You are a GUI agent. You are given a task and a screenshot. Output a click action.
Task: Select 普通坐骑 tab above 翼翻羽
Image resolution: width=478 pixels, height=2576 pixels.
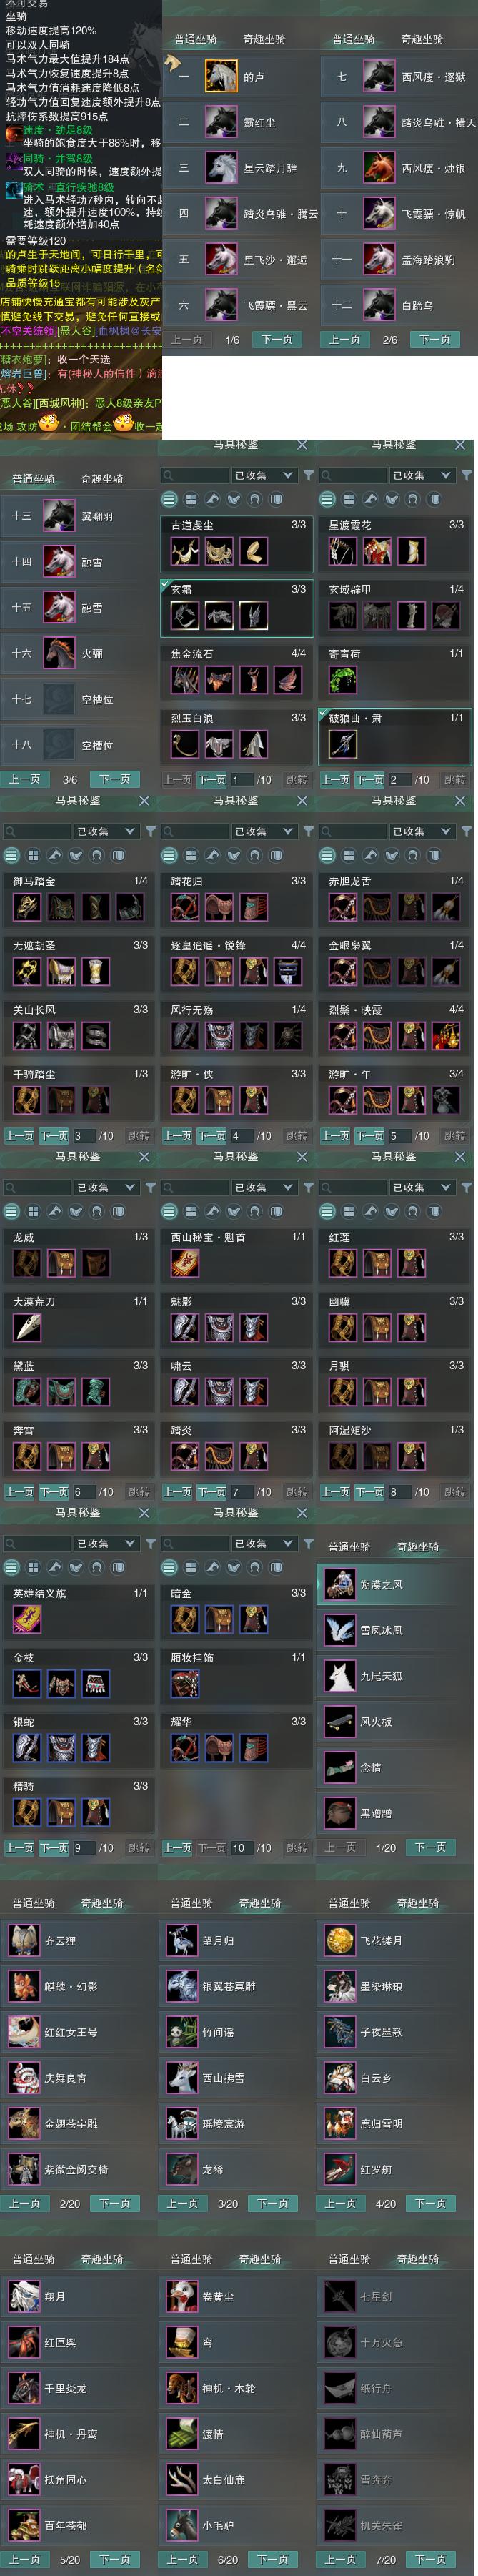tap(33, 479)
